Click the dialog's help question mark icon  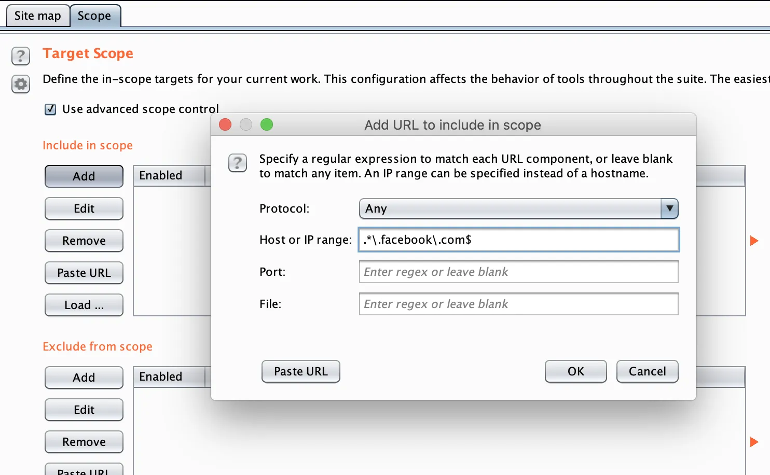(238, 163)
